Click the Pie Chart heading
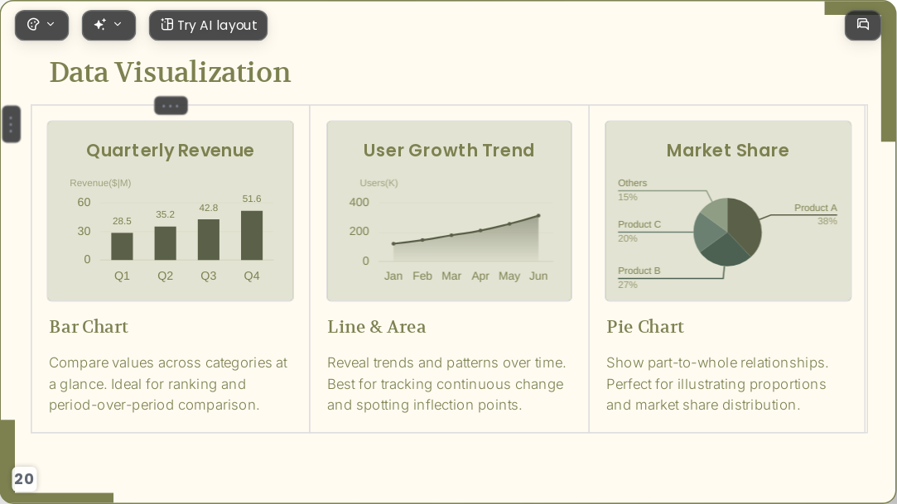 tap(645, 327)
